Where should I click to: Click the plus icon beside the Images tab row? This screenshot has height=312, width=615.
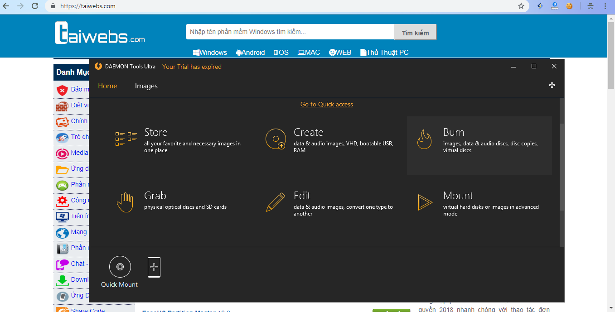click(x=552, y=86)
